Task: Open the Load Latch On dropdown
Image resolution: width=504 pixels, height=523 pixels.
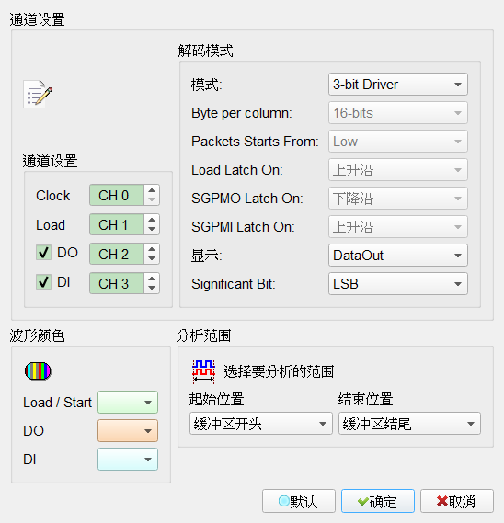Action: coord(398,170)
